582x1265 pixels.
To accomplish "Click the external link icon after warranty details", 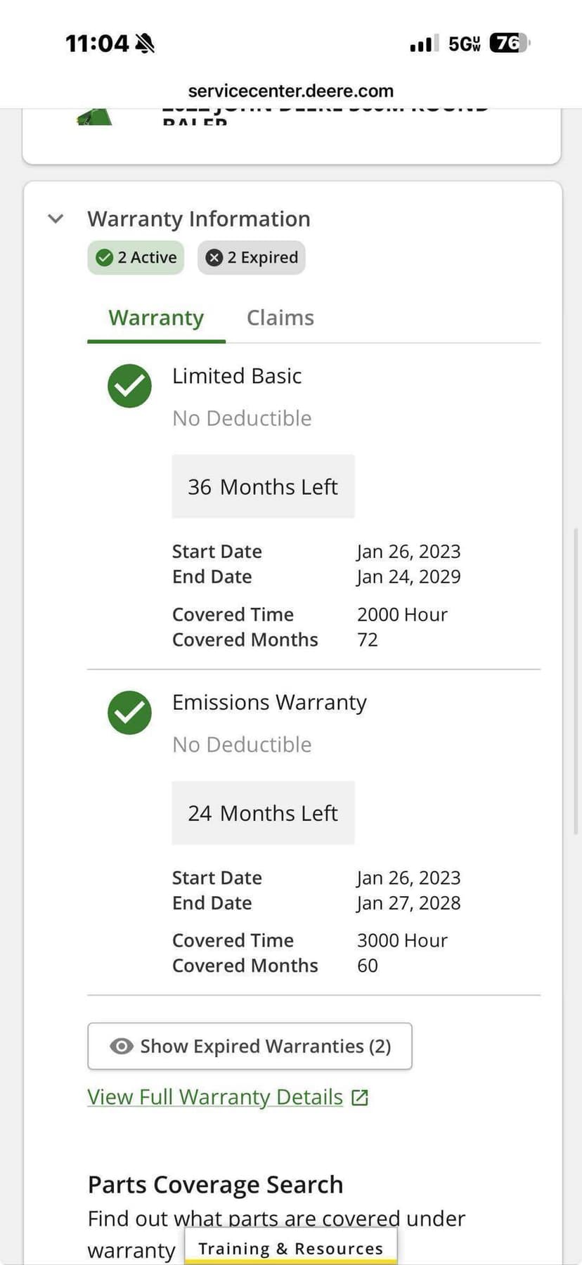I will (360, 1098).
